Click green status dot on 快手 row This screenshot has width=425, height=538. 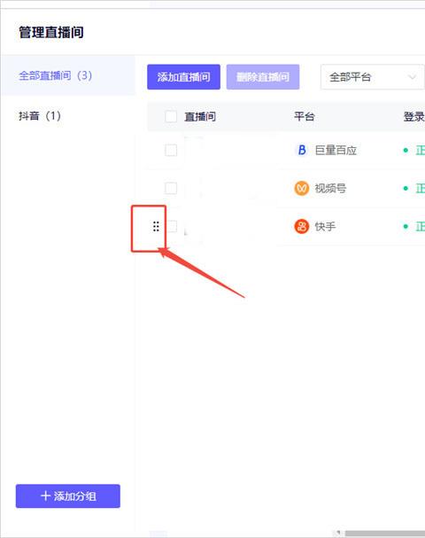coord(406,226)
